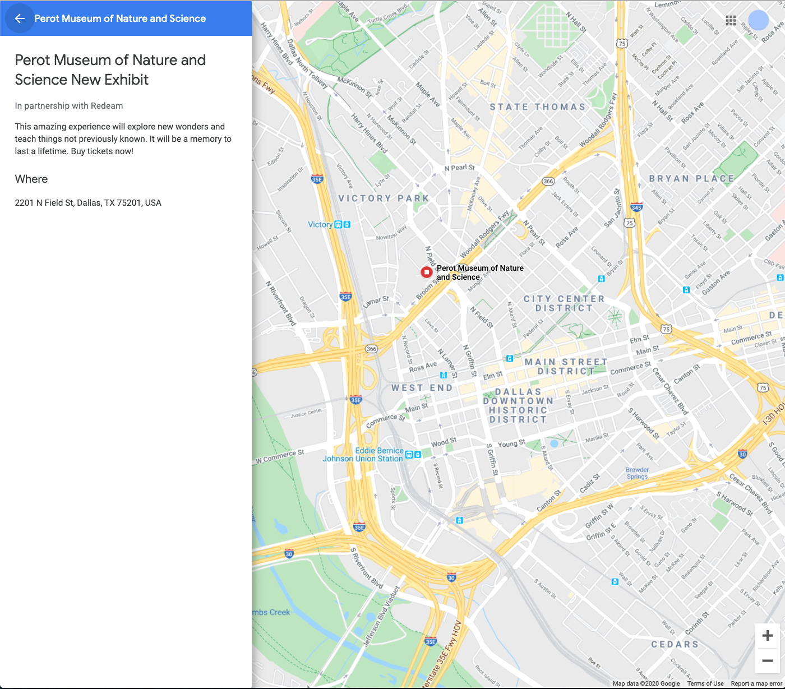The height and width of the screenshot is (689, 785).
Task: Click the 75 shield near N Washington Ave
Action: coord(621,43)
